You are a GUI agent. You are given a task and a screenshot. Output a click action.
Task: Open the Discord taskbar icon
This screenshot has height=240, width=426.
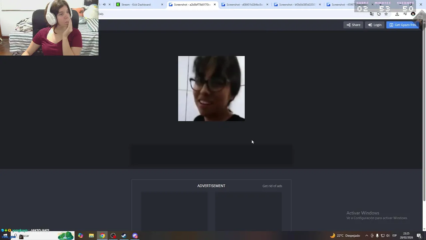coord(135,236)
